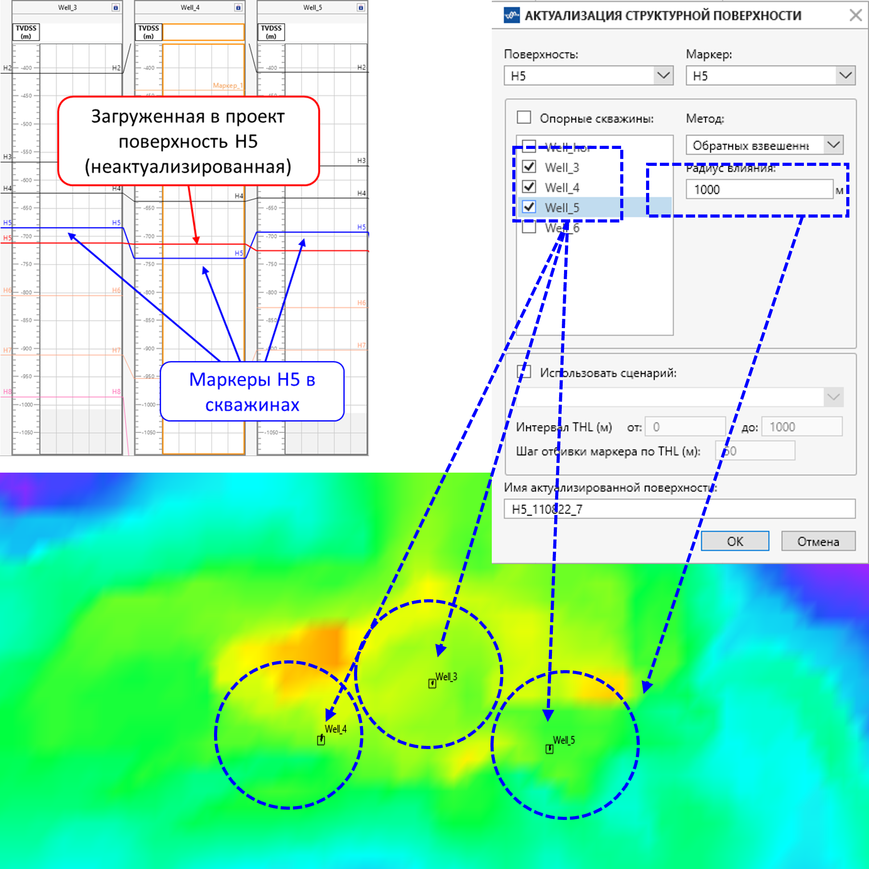Image resolution: width=869 pixels, height=869 pixels.
Task: Click the TVDSS header in Well_5 track
Action: point(271,33)
